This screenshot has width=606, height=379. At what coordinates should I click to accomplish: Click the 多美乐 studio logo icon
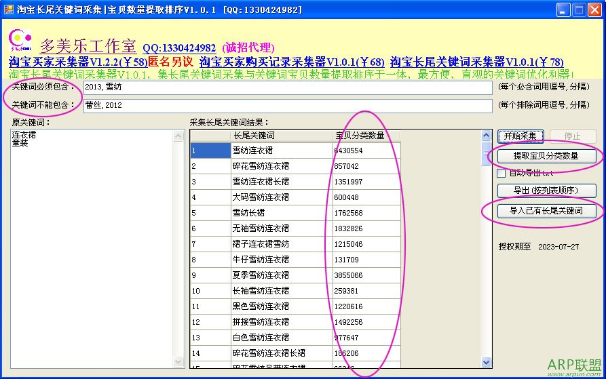[20, 40]
